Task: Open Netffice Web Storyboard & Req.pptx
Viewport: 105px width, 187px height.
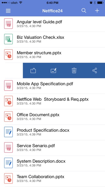Action: coord(52,101)
